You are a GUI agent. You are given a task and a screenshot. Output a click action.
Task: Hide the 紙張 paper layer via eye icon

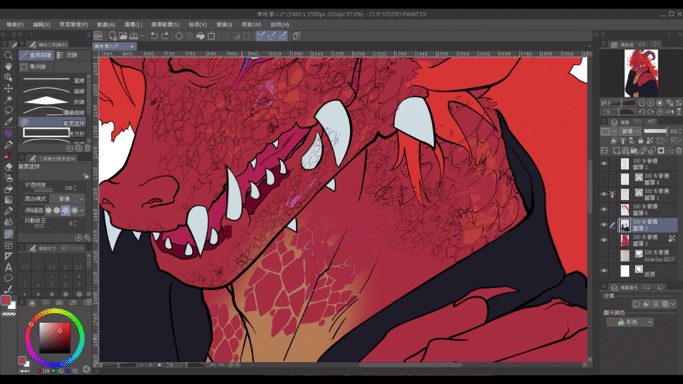tap(604, 271)
